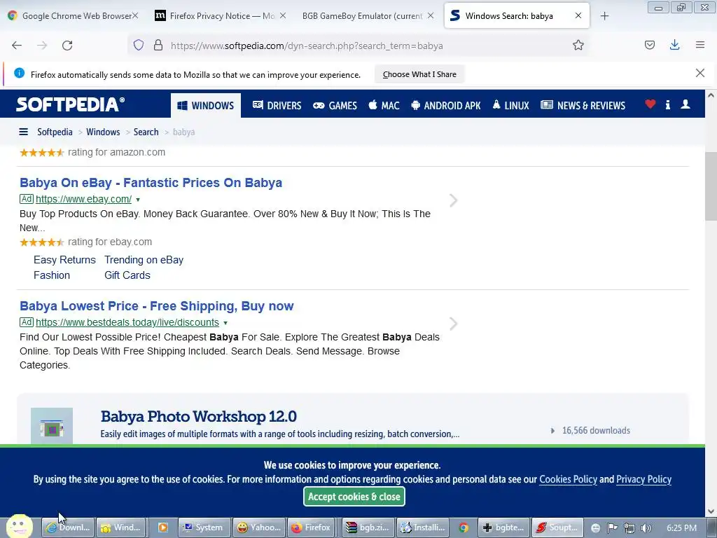Image resolution: width=717 pixels, height=538 pixels.
Task: Click the scrollbar down arrow
Action: [x=711, y=511]
